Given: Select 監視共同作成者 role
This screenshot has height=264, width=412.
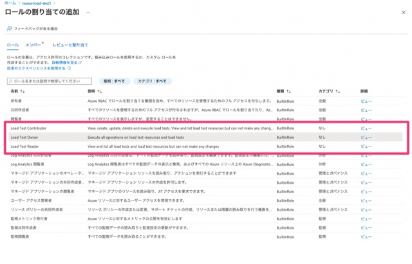Looking at the screenshot, I should point(205,228).
